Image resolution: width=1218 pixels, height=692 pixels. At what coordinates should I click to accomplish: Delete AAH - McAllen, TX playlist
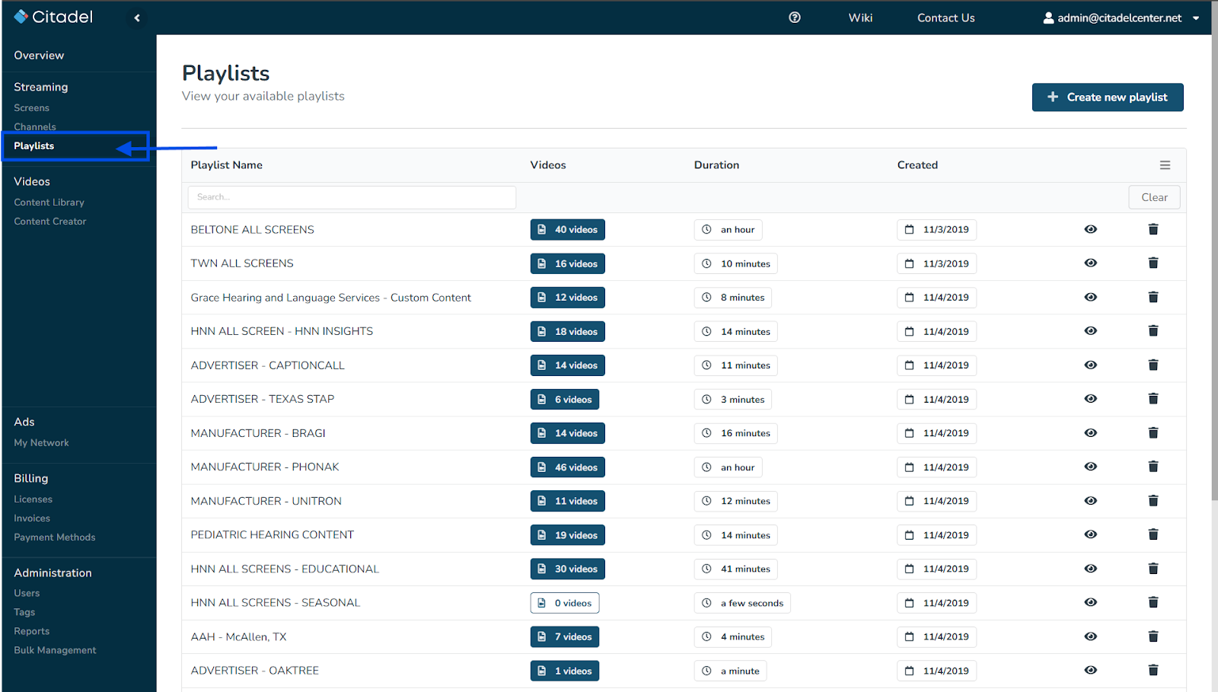[x=1153, y=636]
